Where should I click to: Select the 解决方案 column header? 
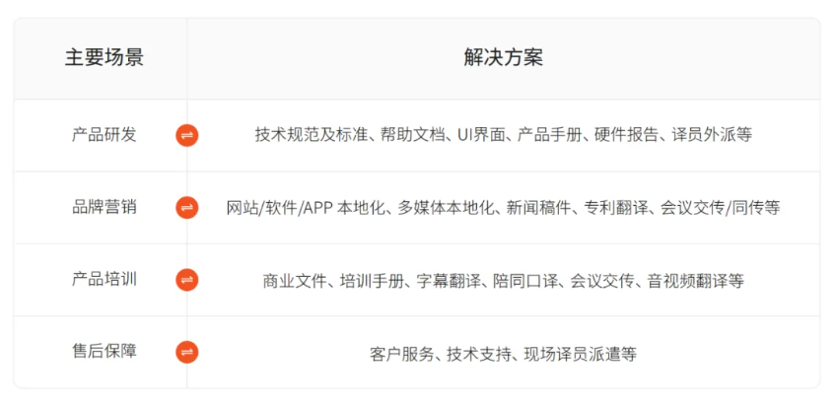click(x=503, y=58)
